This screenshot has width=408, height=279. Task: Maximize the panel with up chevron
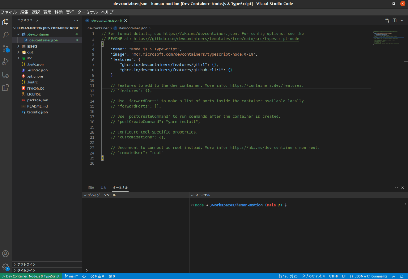(x=396, y=188)
